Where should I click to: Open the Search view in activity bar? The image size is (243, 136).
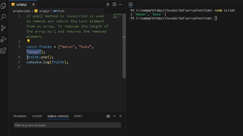(x=3, y=17)
